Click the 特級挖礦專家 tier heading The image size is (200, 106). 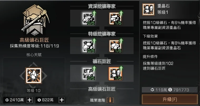[x=102, y=34]
